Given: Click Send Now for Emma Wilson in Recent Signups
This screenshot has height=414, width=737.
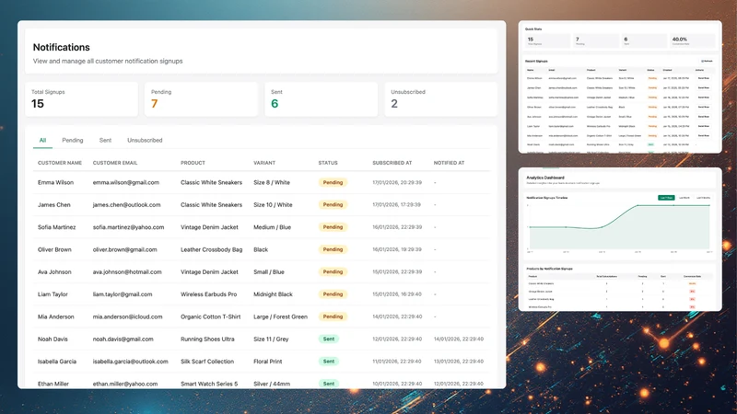Looking at the screenshot, I should pos(703,78).
